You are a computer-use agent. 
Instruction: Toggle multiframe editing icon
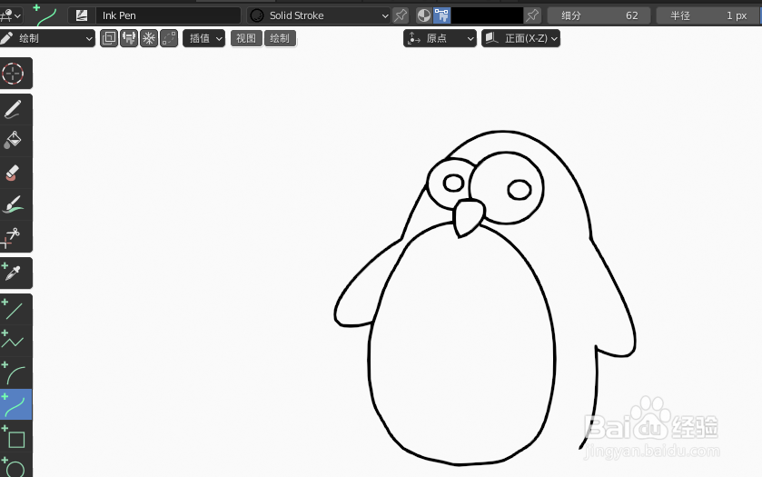coord(169,38)
